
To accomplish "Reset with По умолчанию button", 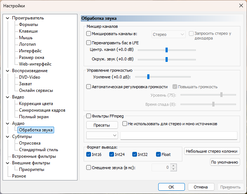I will pyautogui.click(x=225, y=162).
